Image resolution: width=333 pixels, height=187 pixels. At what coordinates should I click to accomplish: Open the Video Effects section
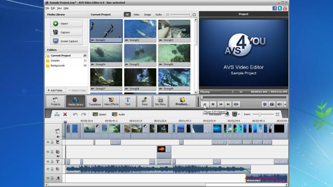111,101
